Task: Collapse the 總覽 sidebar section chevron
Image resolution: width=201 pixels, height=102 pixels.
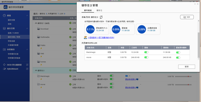Action: (27, 16)
